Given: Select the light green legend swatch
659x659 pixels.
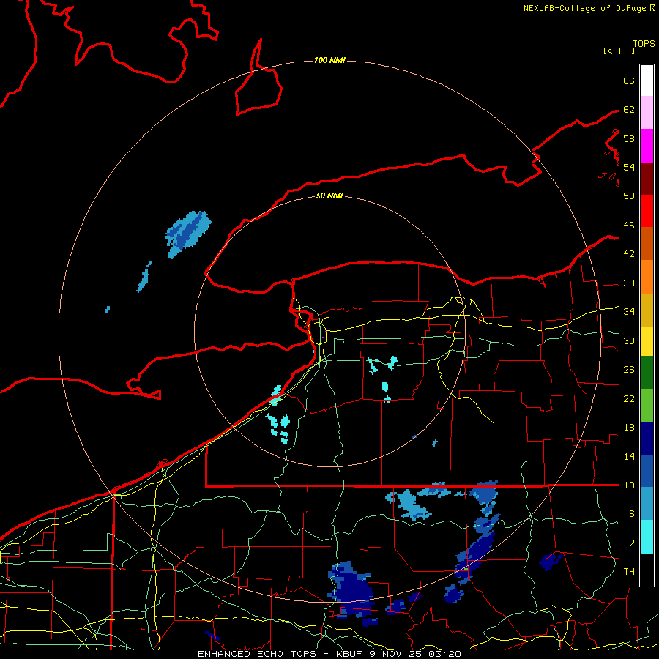Looking at the screenshot, I should pos(647,406).
